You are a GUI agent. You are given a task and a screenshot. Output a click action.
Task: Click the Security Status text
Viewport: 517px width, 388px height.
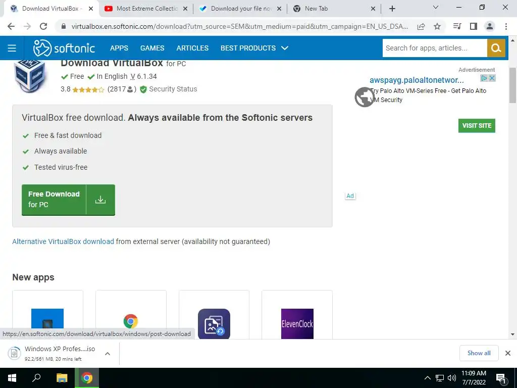pos(173,89)
